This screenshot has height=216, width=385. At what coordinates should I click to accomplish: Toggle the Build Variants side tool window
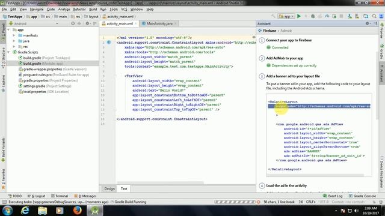tap(3, 149)
